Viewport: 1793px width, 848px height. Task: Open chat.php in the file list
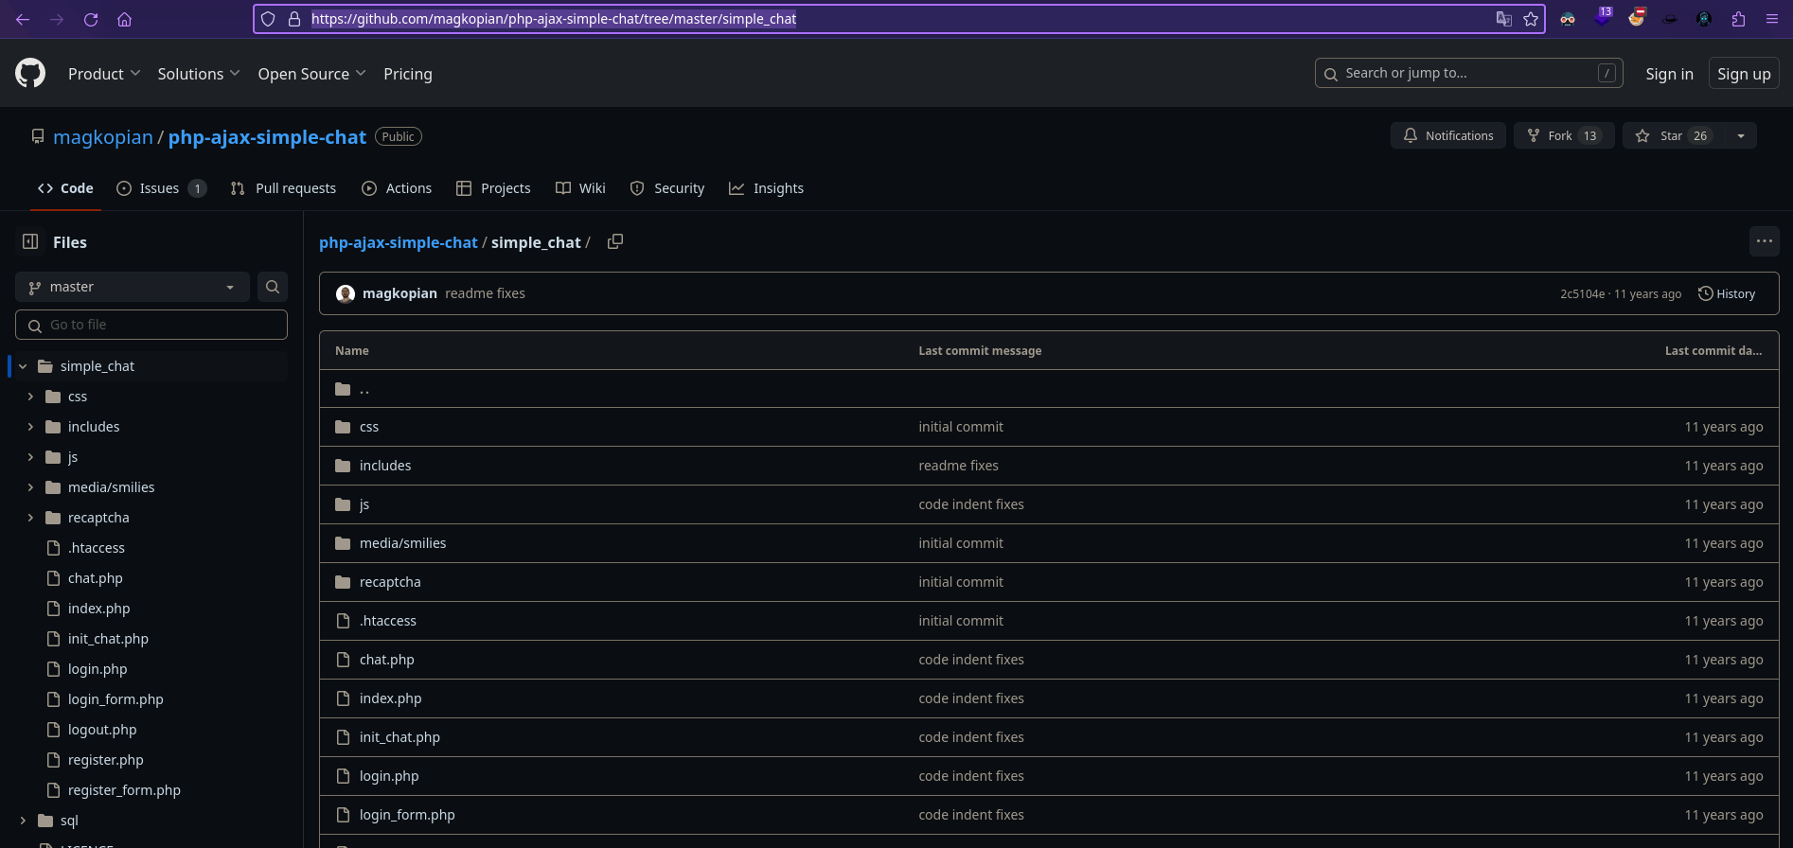(x=386, y=660)
